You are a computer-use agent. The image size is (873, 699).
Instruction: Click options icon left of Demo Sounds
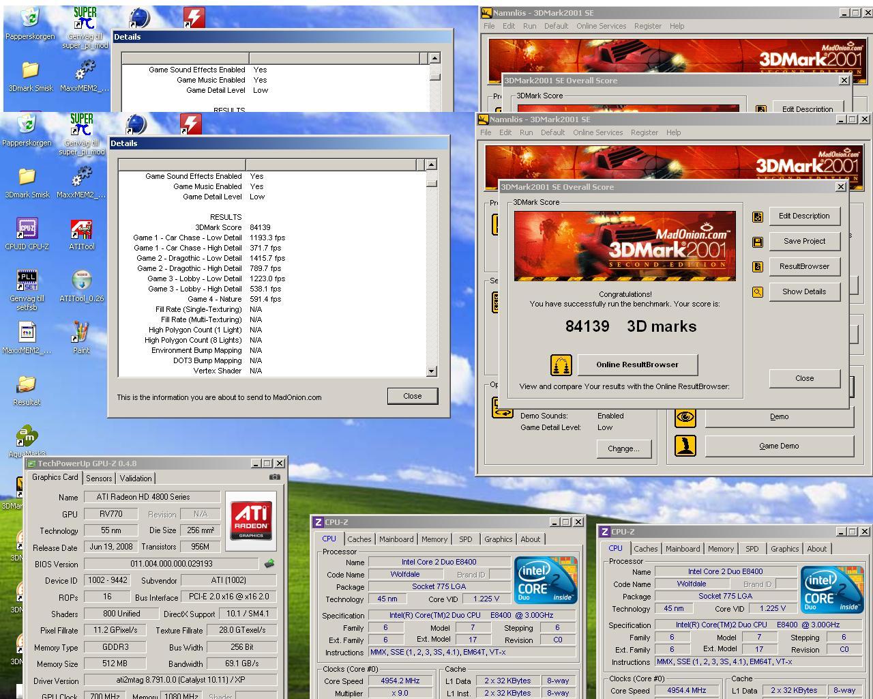[503, 408]
